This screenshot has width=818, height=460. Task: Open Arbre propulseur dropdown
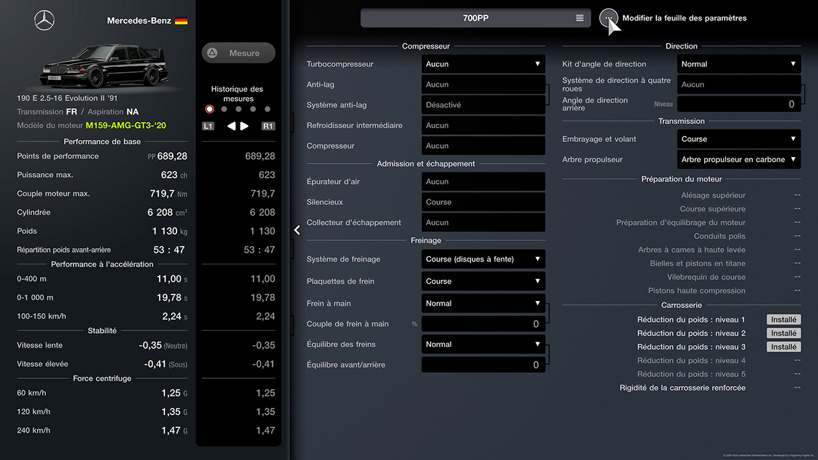click(739, 159)
